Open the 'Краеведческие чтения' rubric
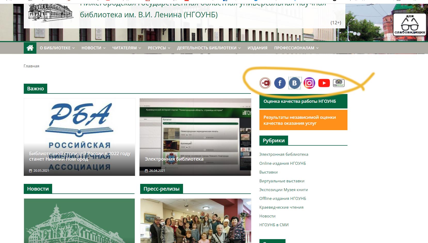This screenshot has height=243, width=428. coord(281,207)
